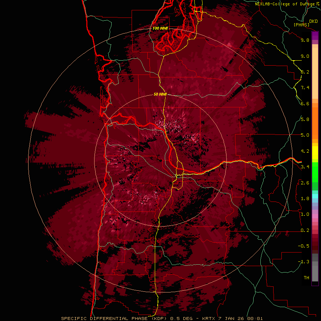The width and height of the screenshot is (321, 321).
Task: Click the 100 NMI range ring label
Action: [160, 28]
